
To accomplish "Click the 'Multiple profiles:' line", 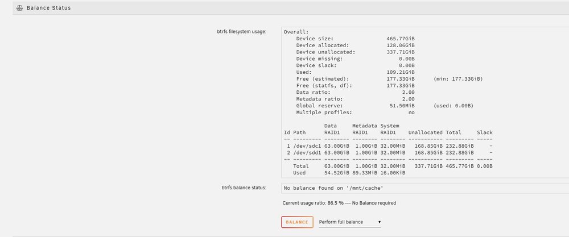I will pos(356,113).
